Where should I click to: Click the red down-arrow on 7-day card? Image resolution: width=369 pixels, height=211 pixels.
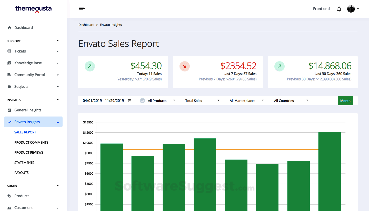[x=184, y=66]
